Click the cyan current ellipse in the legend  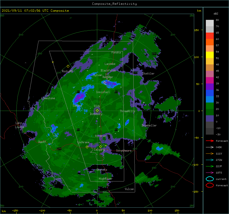click(x=210, y=179)
